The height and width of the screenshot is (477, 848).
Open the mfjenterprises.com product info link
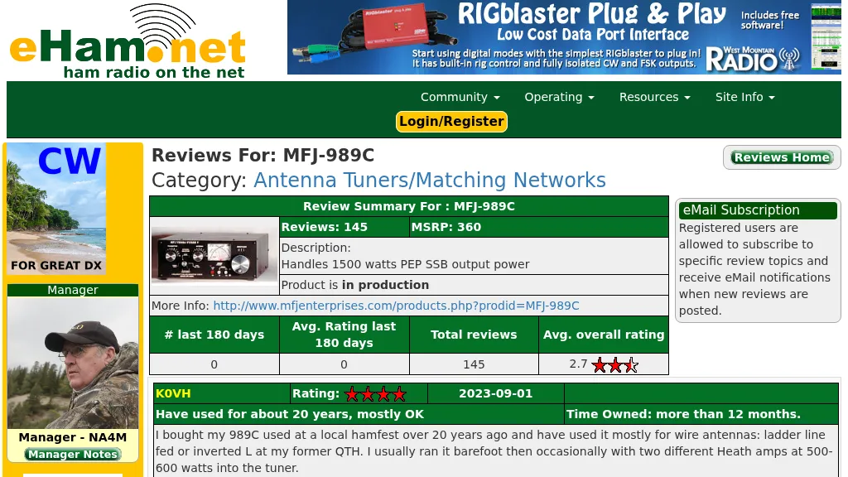pos(396,306)
